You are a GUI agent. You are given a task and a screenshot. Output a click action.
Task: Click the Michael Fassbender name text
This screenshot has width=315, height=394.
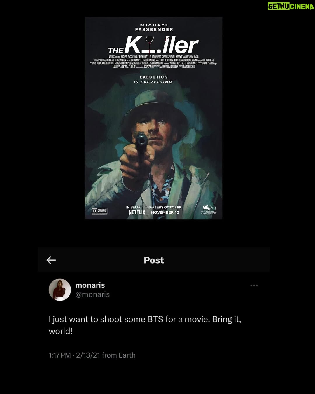154,27
